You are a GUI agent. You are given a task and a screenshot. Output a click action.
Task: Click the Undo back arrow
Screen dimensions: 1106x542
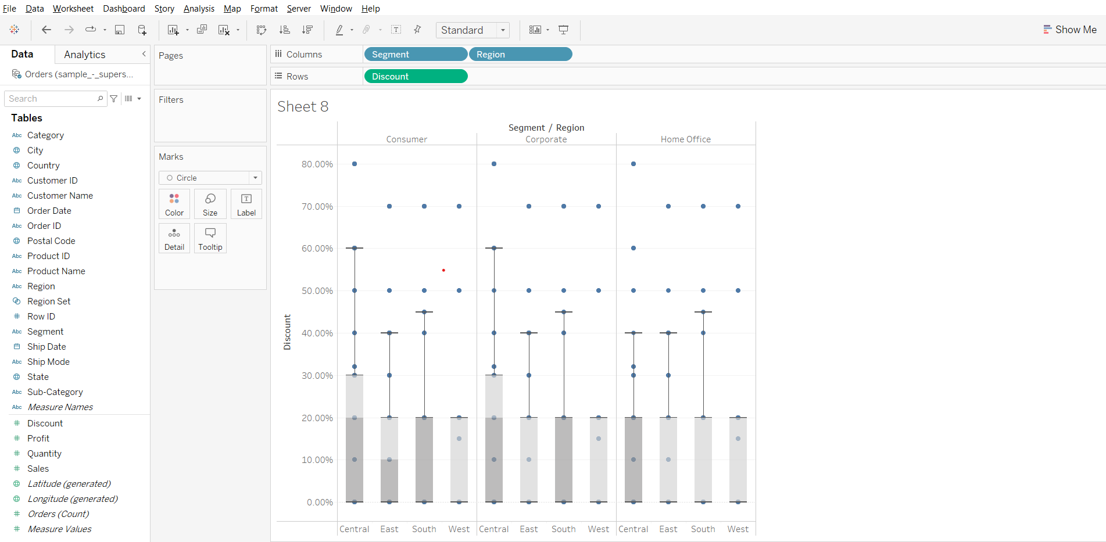(x=46, y=30)
